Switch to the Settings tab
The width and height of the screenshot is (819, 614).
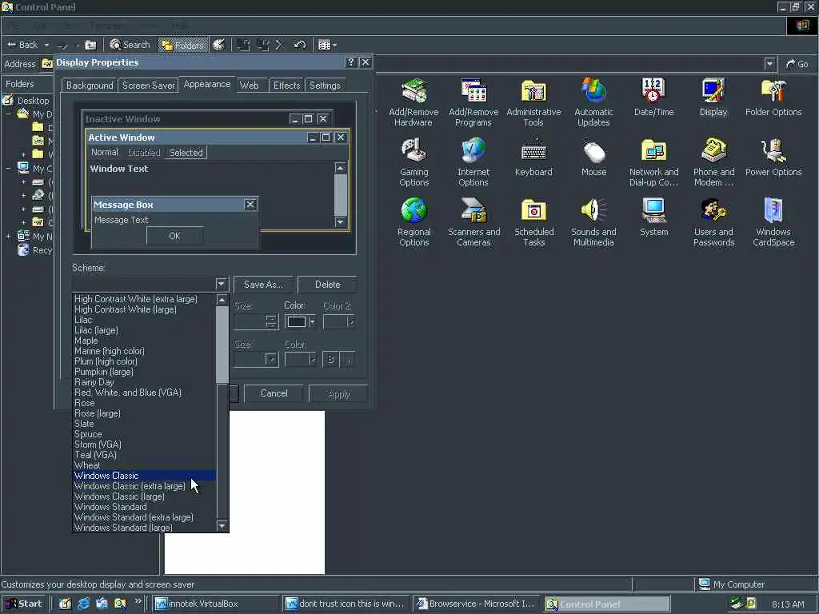(325, 85)
